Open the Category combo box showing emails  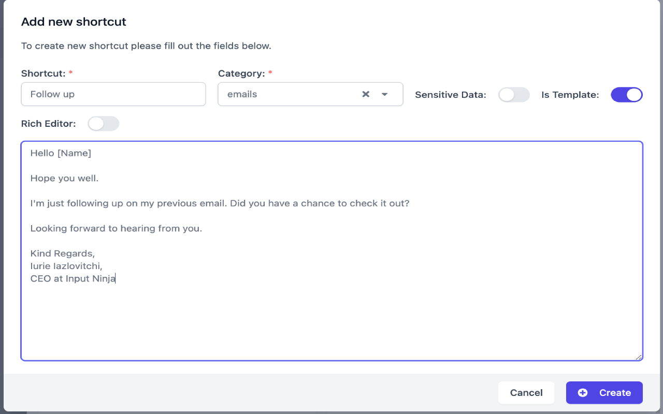(x=310, y=94)
